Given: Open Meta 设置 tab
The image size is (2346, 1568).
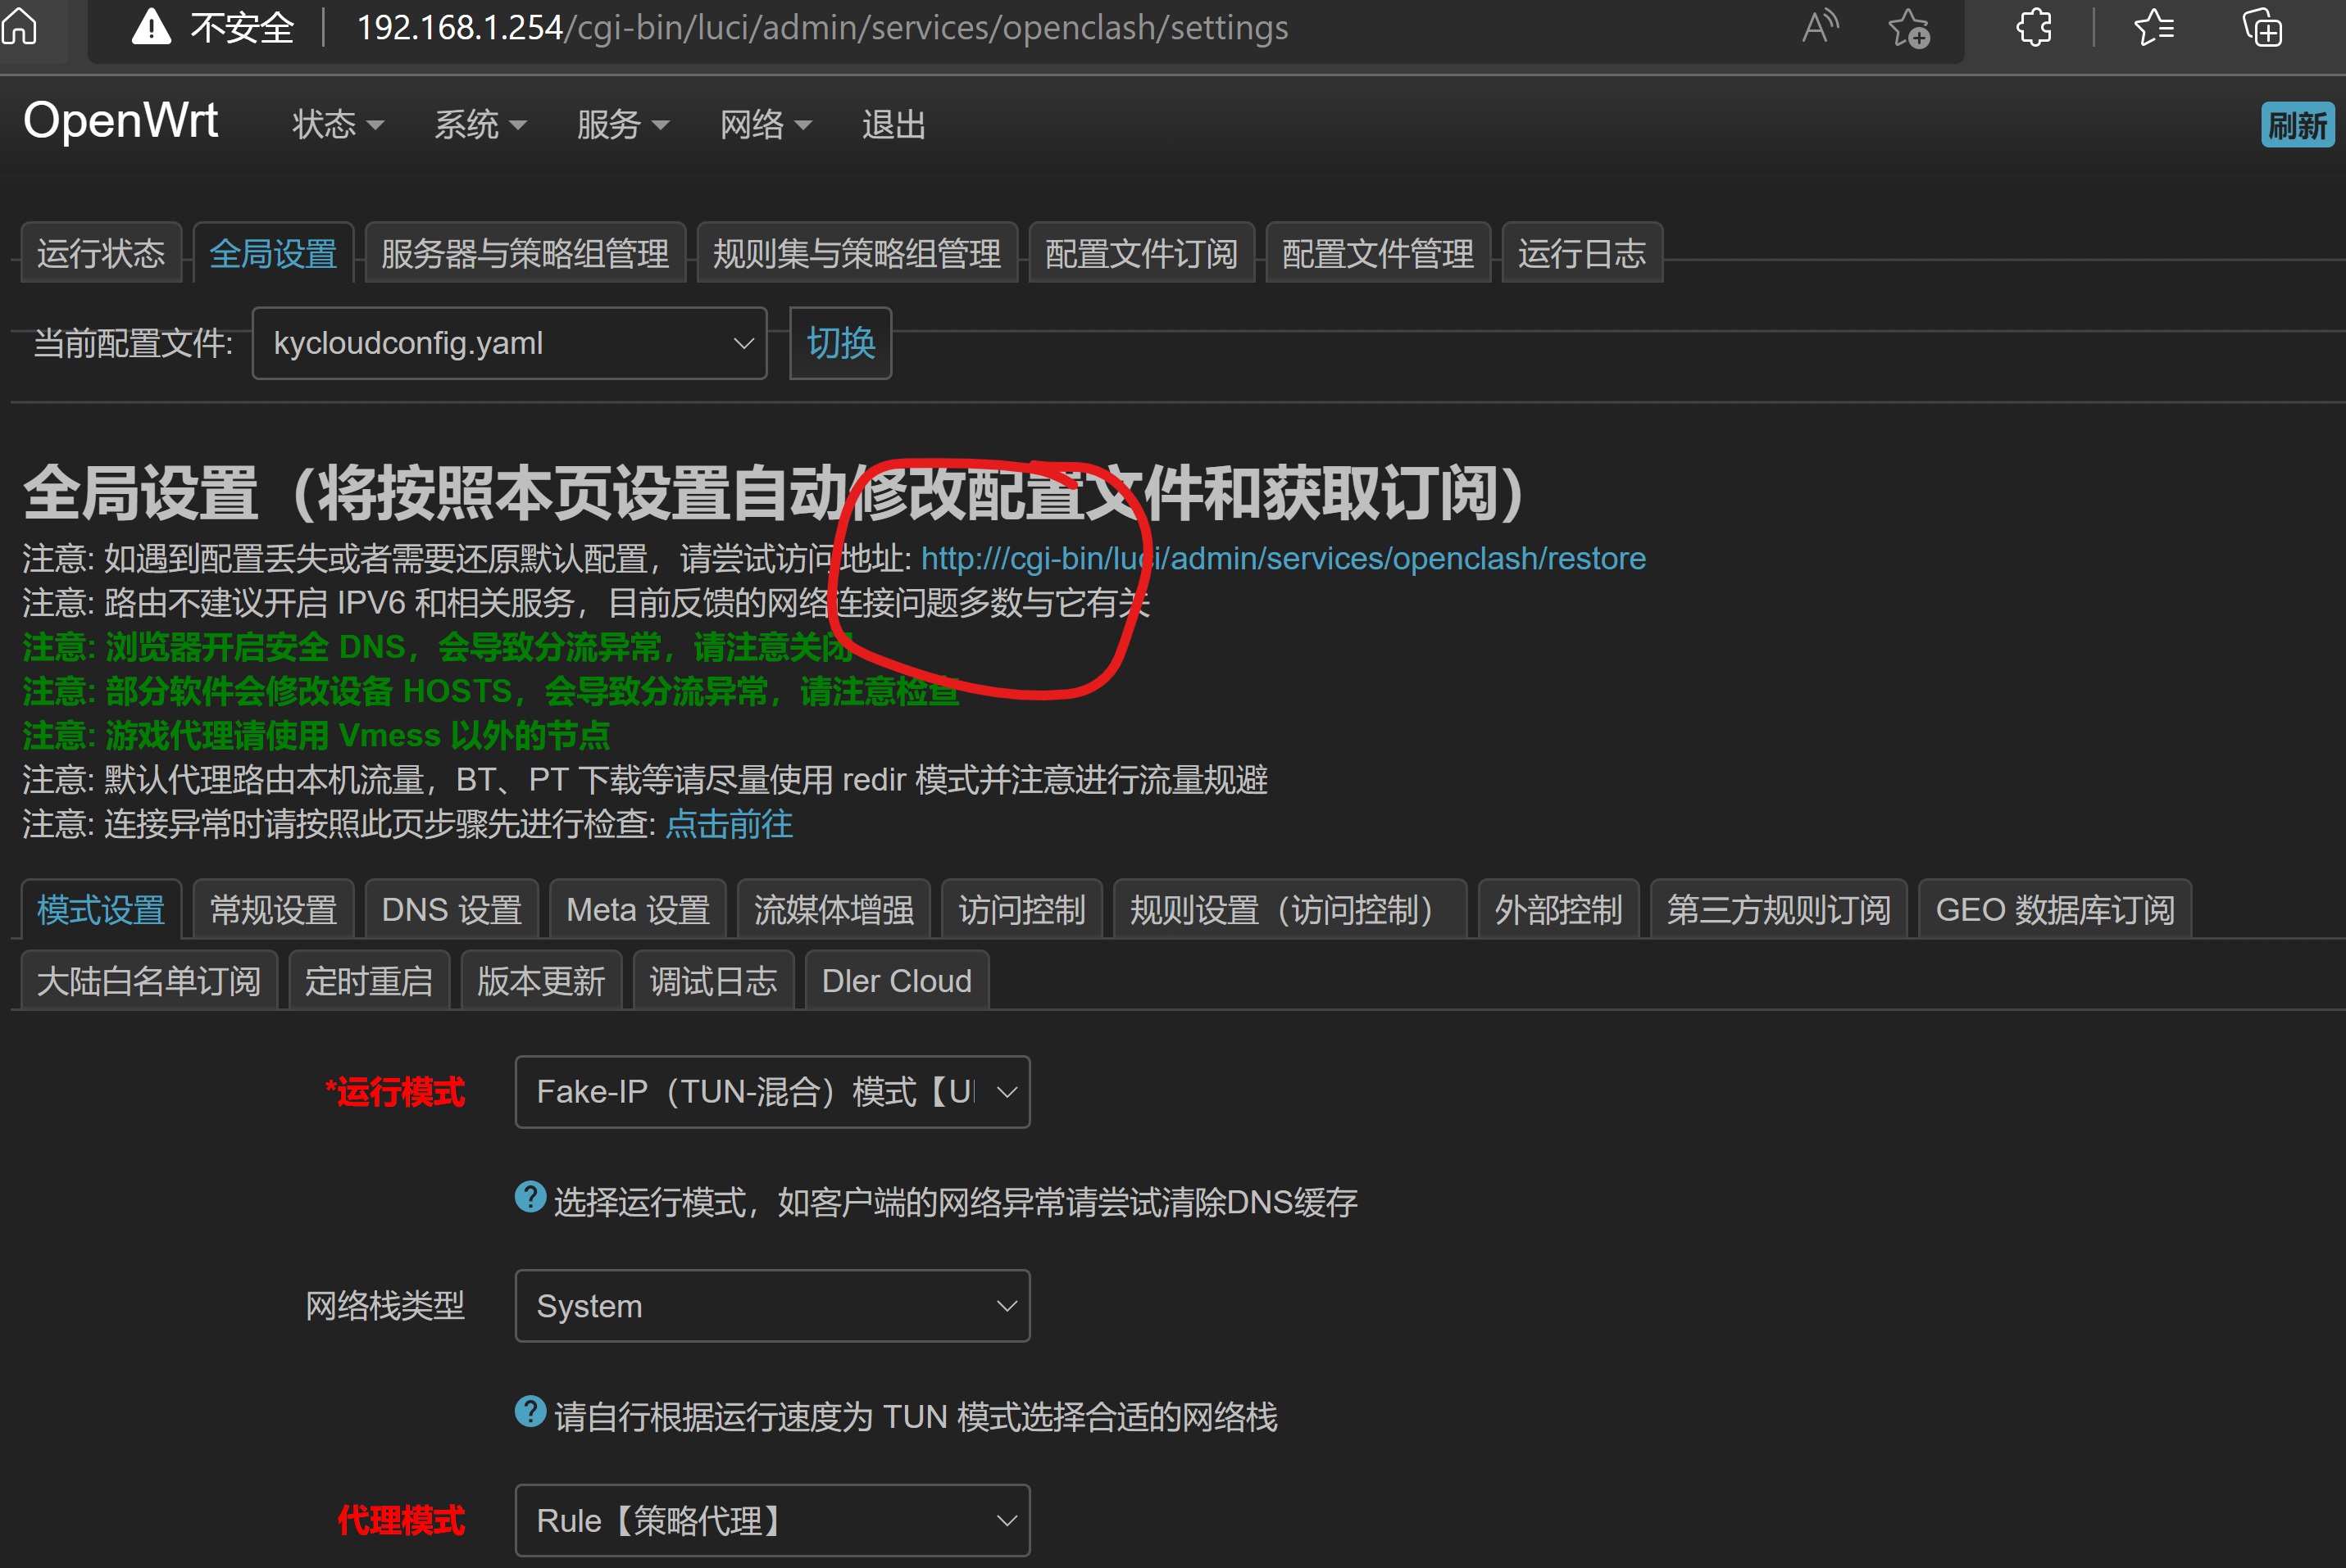Looking at the screenshot, I should coord(637,909).
